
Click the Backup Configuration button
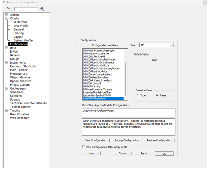coord(126,140)
